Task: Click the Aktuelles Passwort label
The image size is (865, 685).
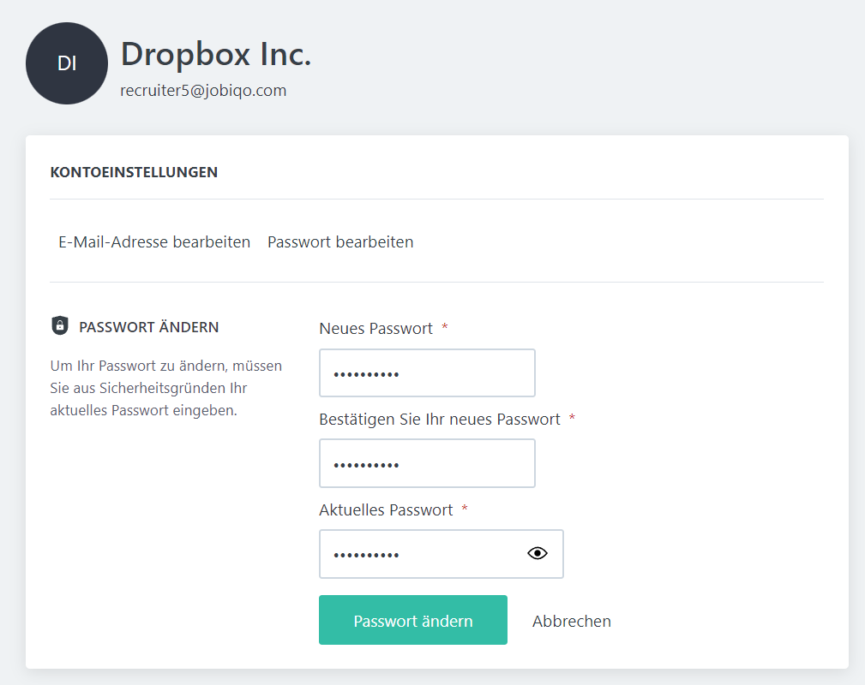Action: point(386,509)
